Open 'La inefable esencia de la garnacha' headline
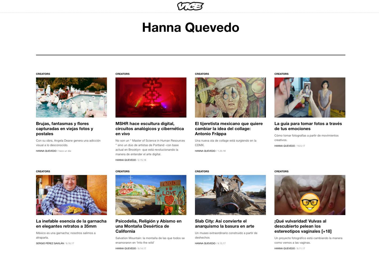Viewport: 379px width, 253px height. point(71,224)
